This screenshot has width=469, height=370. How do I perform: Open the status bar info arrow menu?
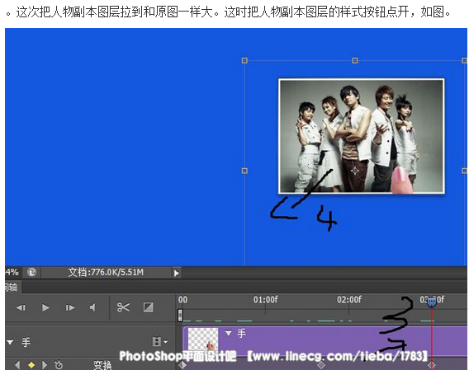pos(177,273)
